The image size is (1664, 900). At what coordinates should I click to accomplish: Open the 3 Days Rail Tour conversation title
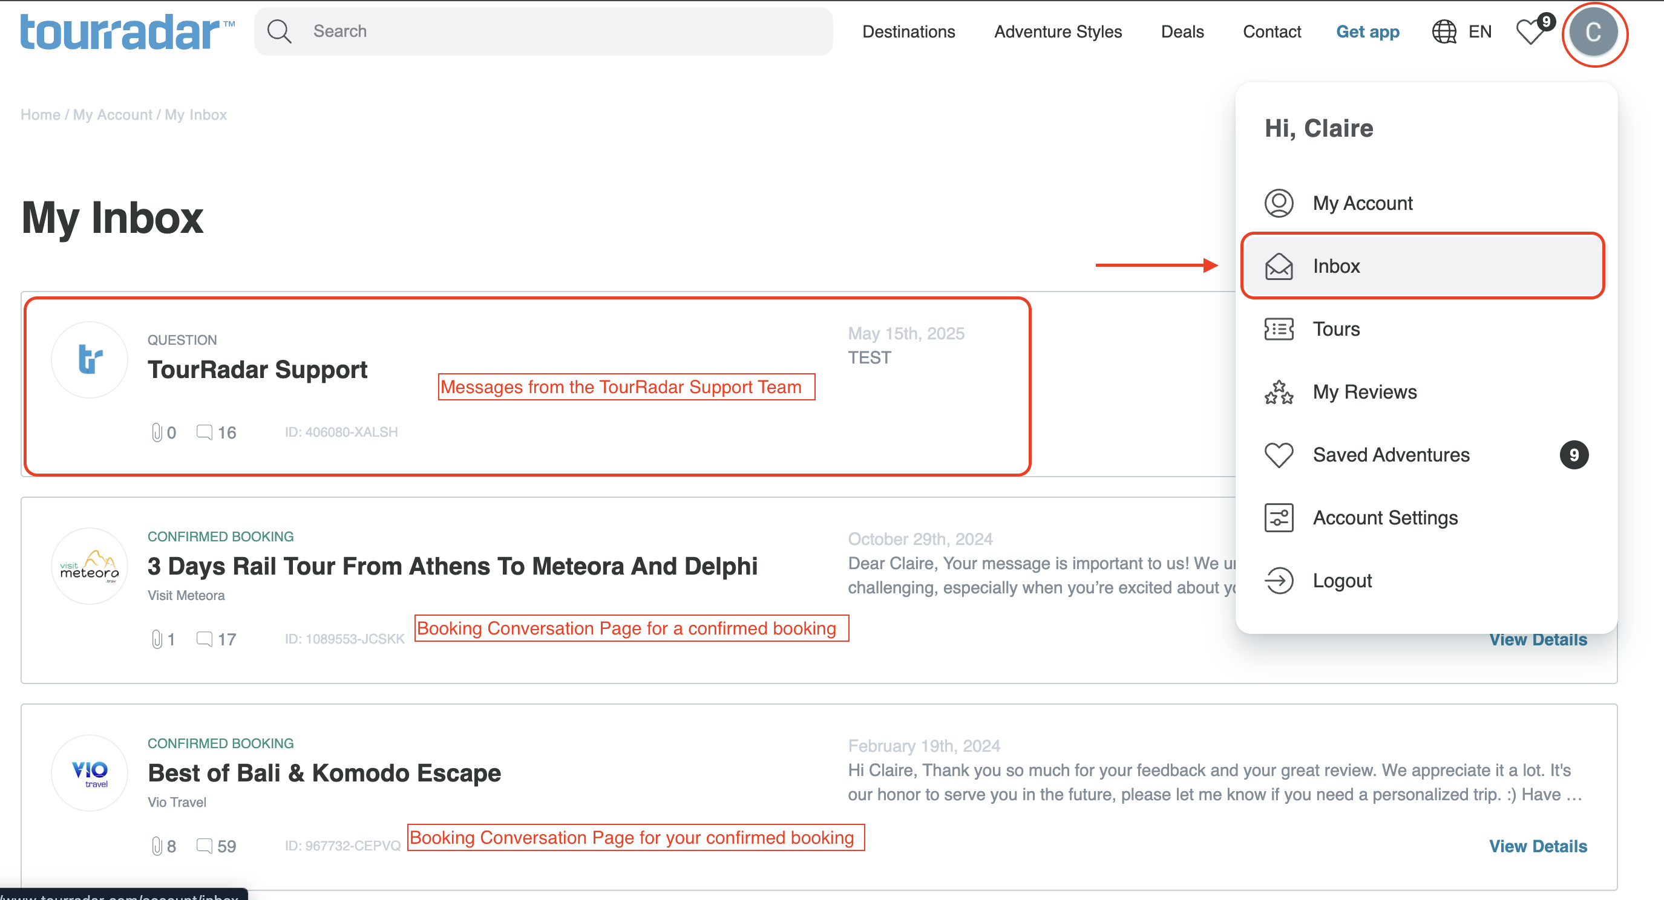click(452, 566)
